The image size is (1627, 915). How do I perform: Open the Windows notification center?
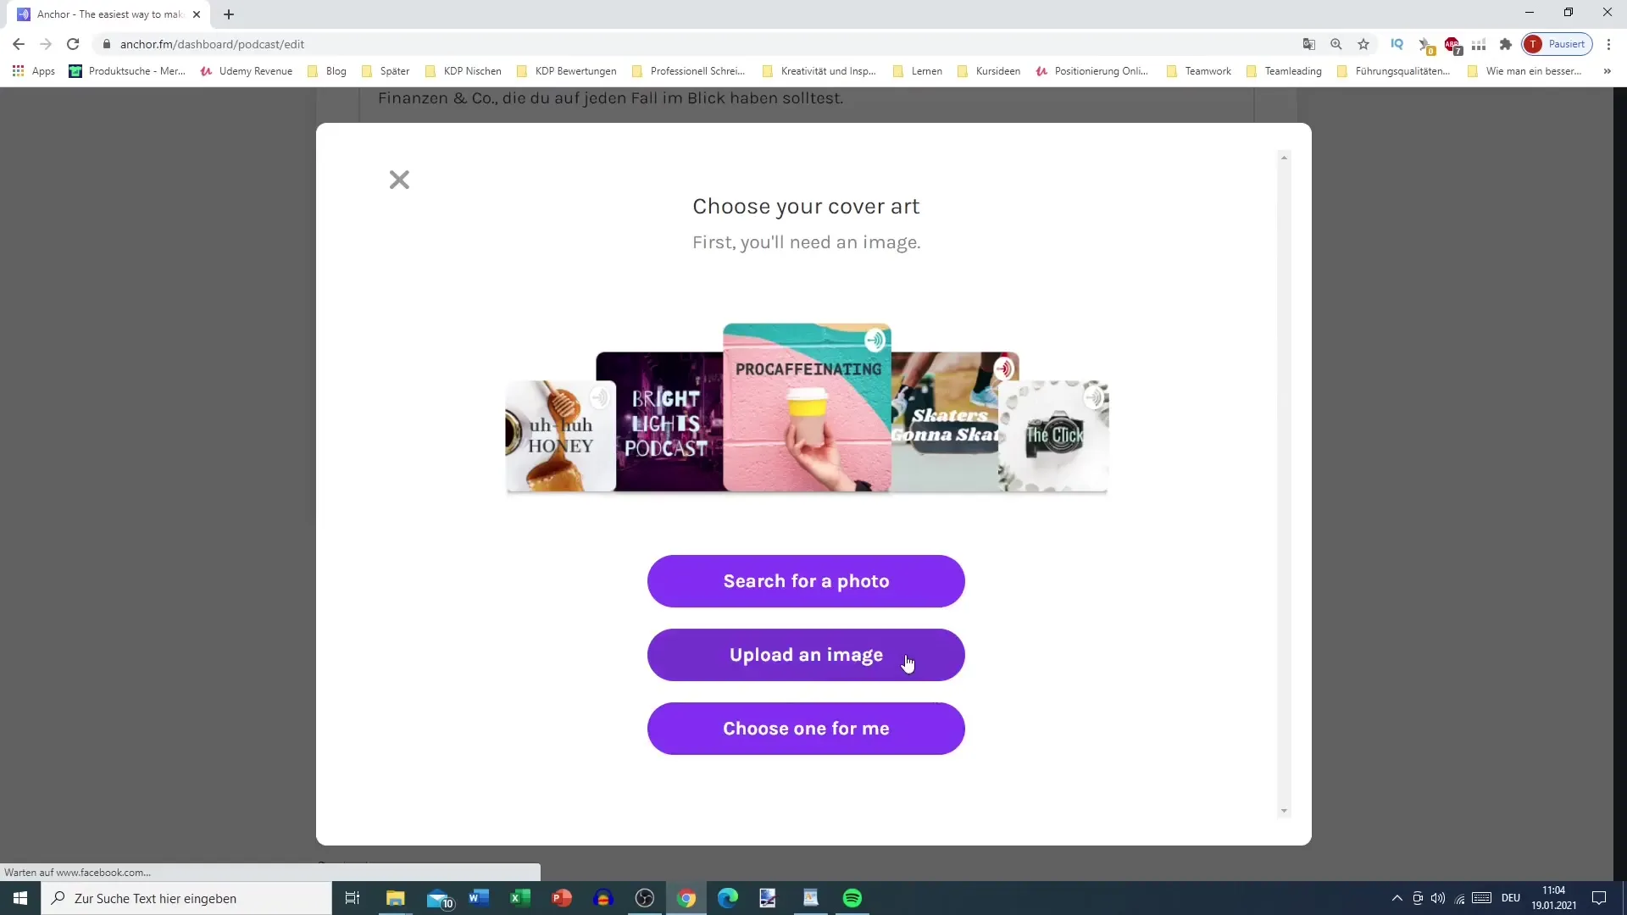click(1599, 898)
